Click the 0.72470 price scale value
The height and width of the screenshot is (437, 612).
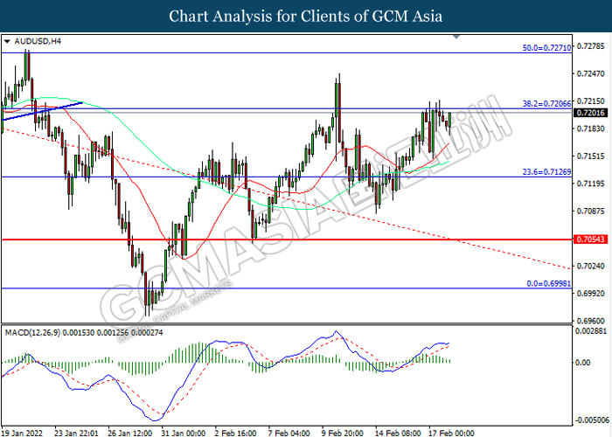point(590,73)
